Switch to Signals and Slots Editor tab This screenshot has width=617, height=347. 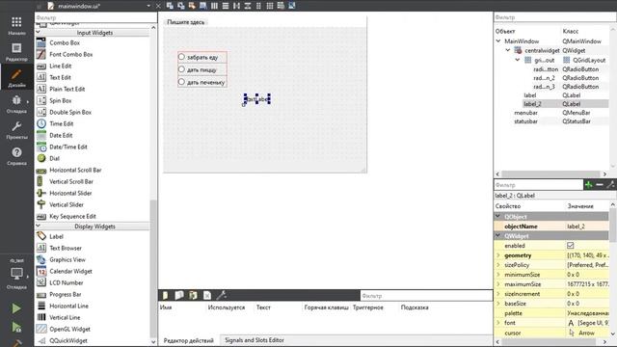tap(255, 340)
